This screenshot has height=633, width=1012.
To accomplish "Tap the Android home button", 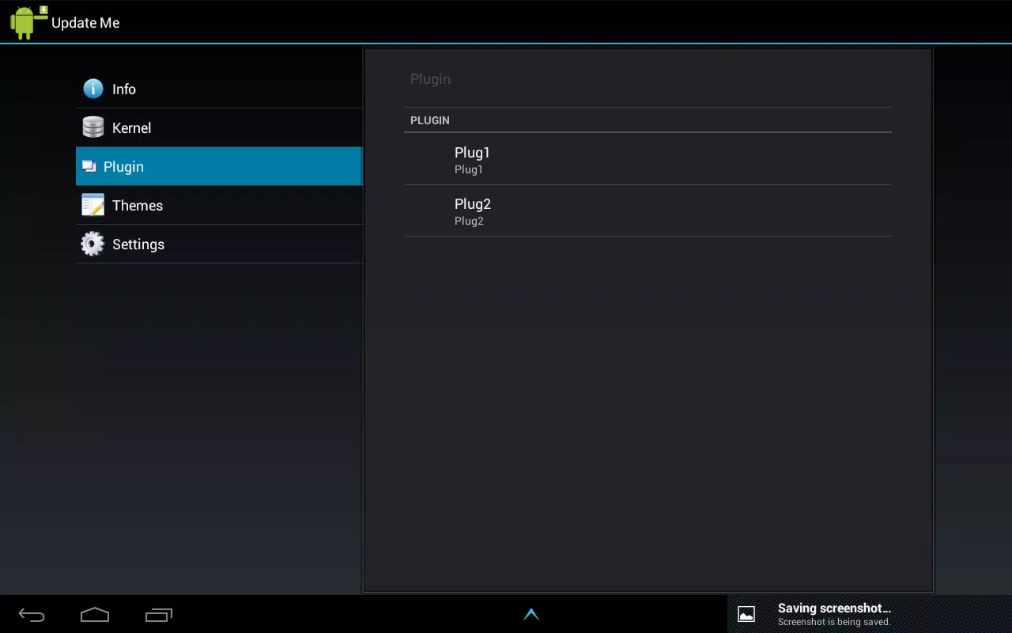I will [x=95, y=615].
